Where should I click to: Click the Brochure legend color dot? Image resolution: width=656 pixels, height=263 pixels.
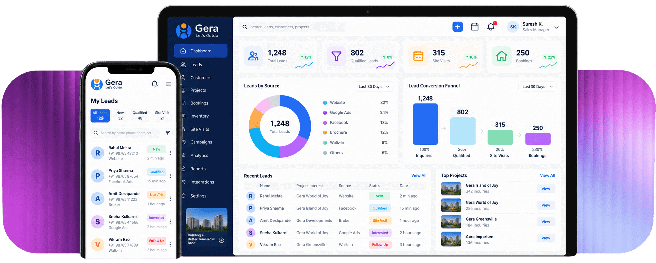point(325,132)
